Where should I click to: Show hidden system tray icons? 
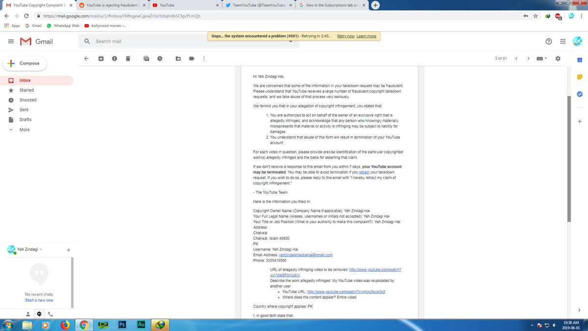[532, 326]
